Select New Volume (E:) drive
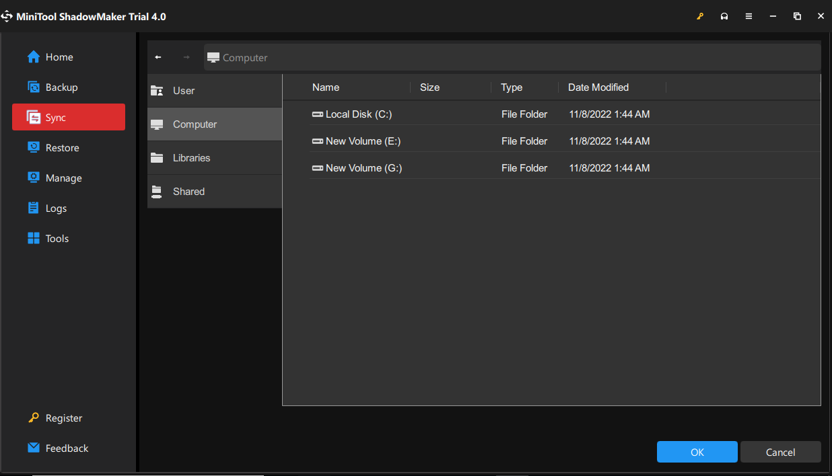Image resolution: width=832 pixels, height=476 pixels. pos(363,141)
